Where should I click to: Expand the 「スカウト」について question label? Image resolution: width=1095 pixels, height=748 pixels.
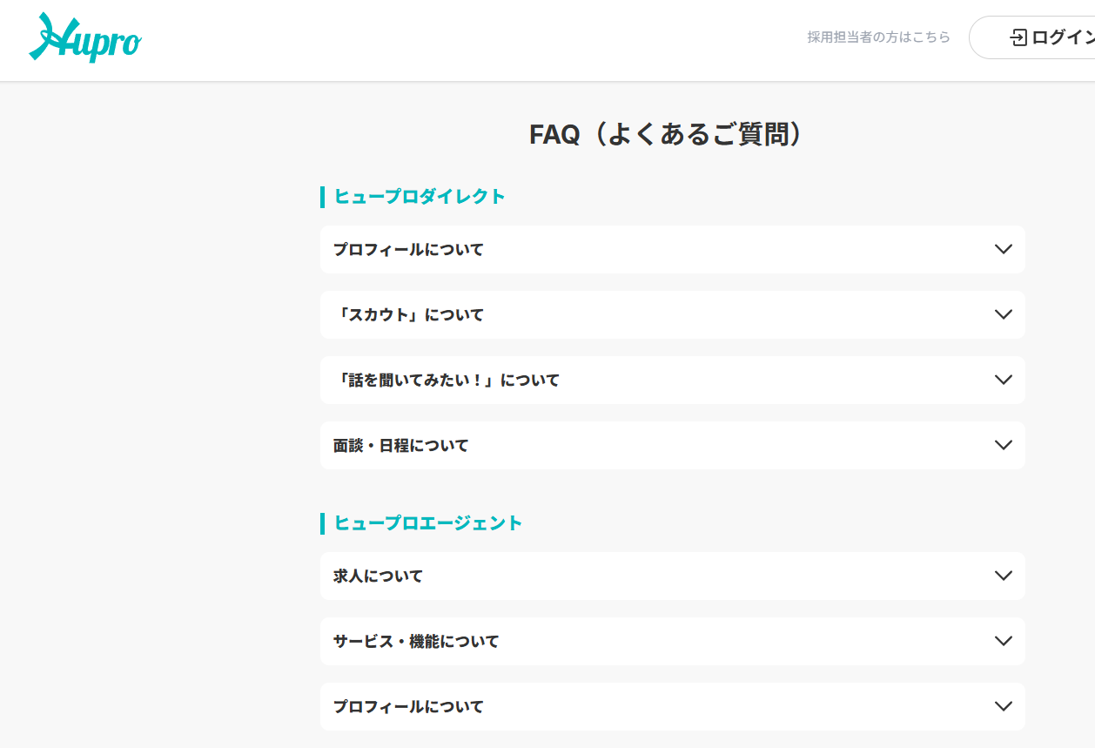(408, 315)
